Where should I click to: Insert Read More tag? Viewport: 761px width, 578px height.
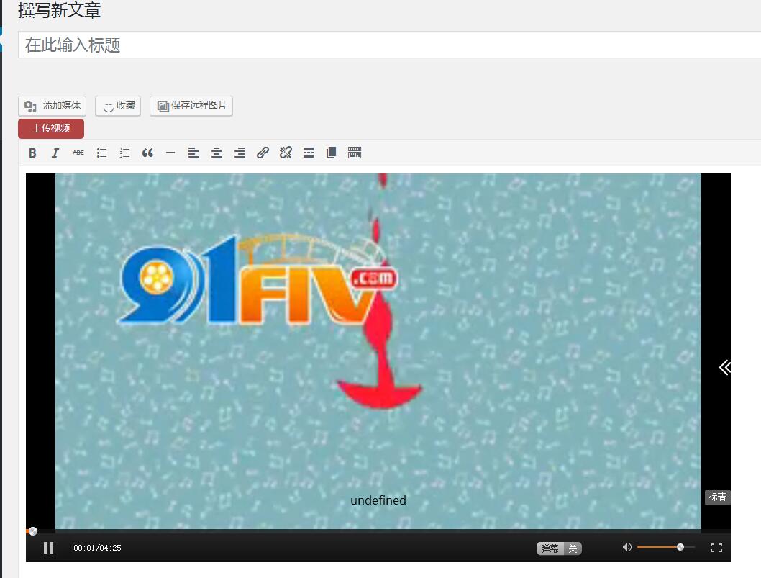tap(308, 153)
